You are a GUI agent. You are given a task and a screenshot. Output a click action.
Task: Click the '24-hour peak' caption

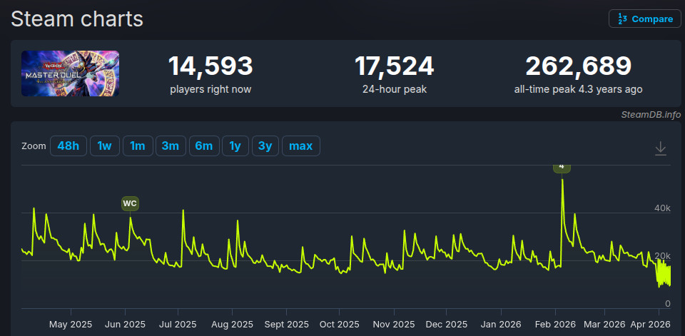[x=395, y=90]
